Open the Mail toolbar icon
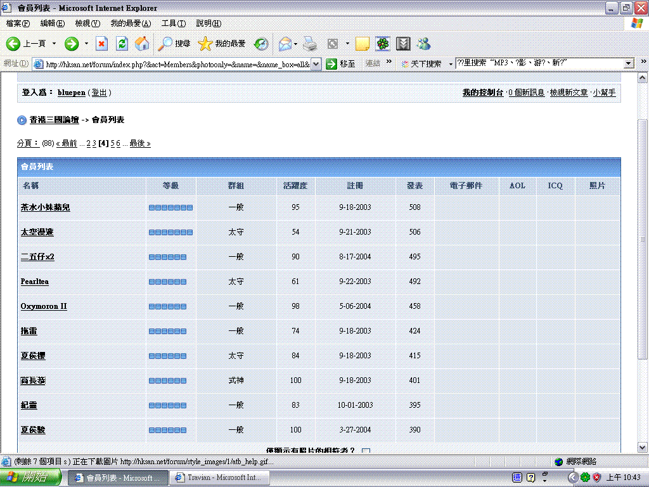 point(285,44)
